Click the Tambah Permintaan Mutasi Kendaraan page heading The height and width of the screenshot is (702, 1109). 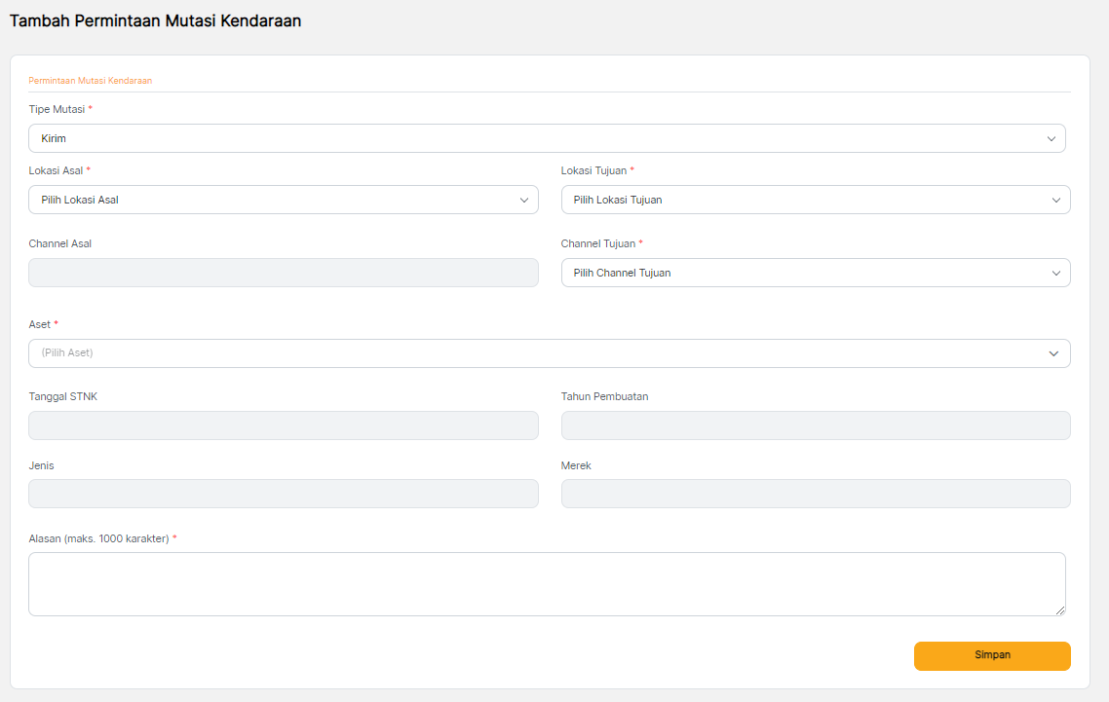(155, 21)
